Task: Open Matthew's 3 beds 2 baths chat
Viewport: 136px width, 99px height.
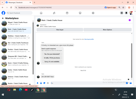Action: pos(16,37)
